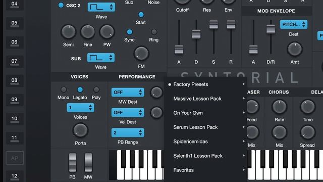Open the MW Dest dropdown
The image size is (323, 182).
coord(128,92)
